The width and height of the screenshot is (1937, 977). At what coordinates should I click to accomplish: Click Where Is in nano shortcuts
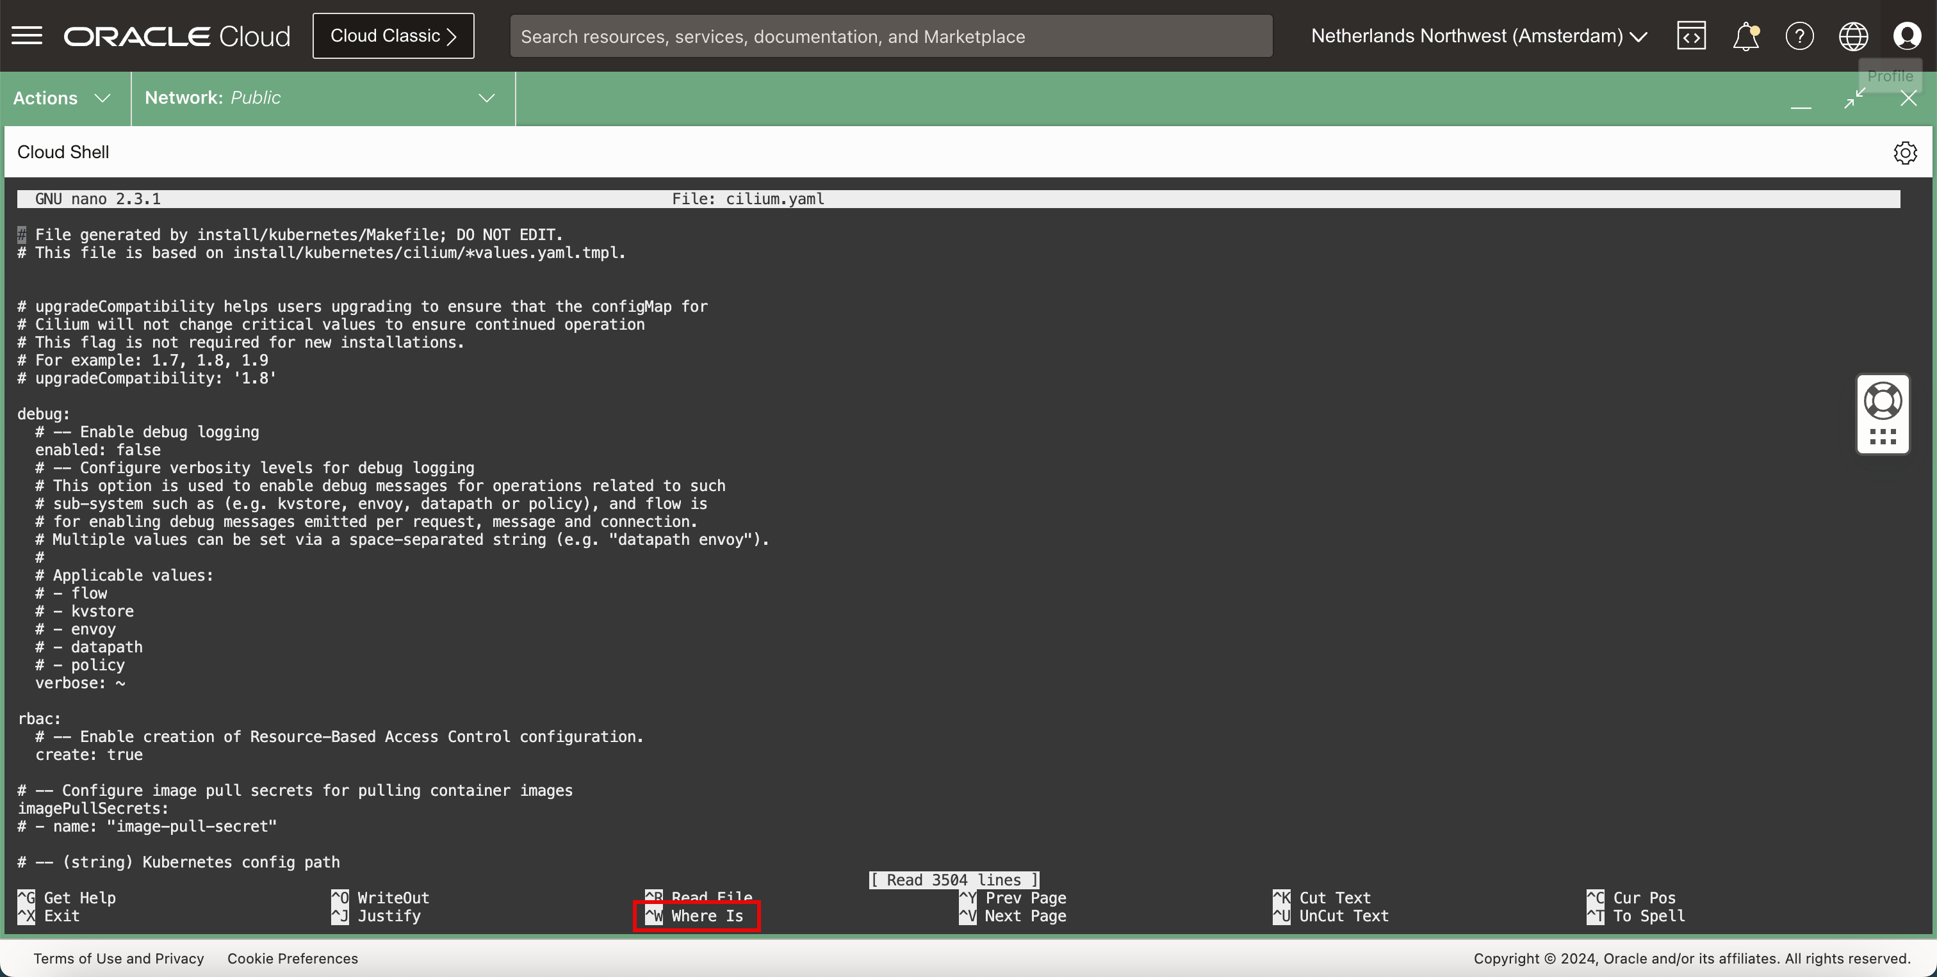(696, 916)
